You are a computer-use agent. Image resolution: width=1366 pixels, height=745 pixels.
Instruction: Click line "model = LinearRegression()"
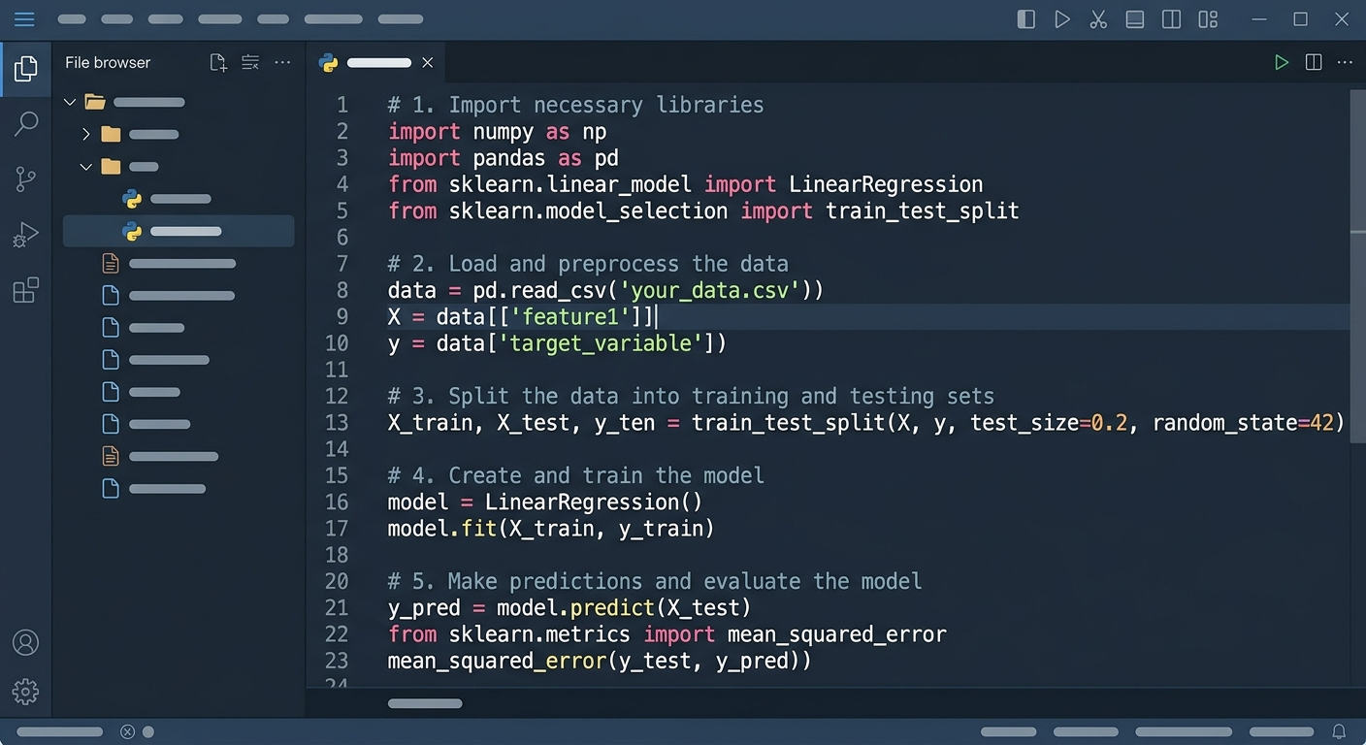pos(545,502)
